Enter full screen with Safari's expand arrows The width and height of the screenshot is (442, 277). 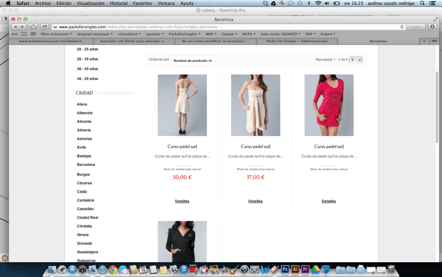[x=436, y=19]
